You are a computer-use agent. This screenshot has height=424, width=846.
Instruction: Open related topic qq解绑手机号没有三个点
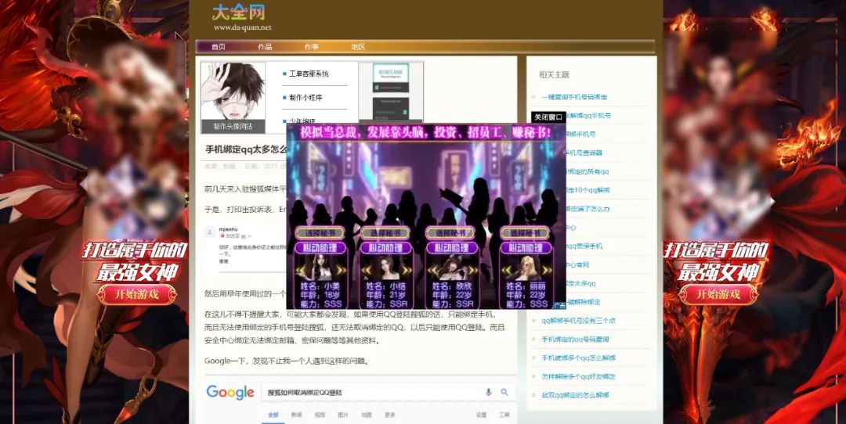coord(578,321)
